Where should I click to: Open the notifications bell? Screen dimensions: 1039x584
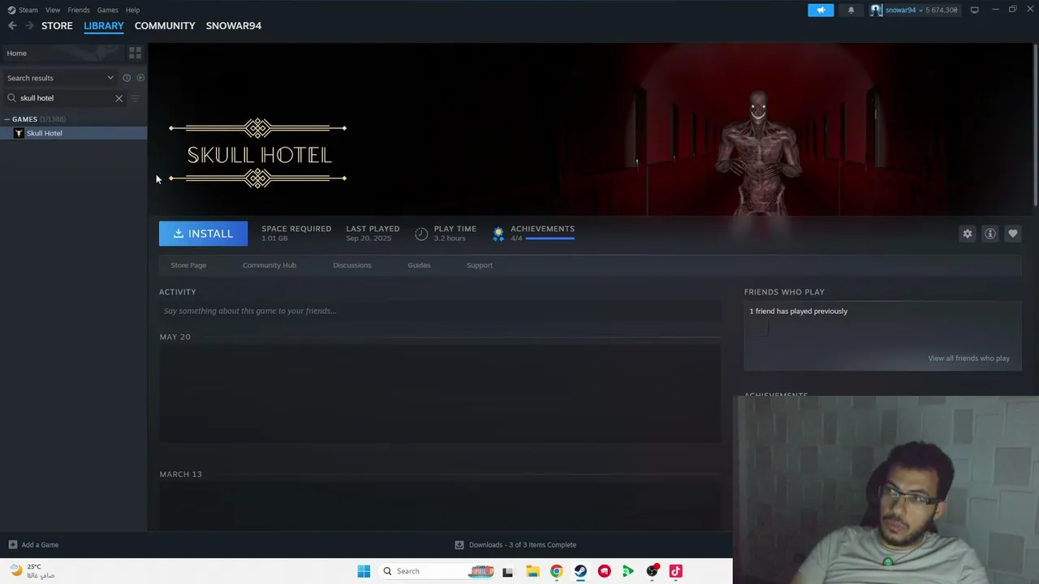tap(851, 10)
